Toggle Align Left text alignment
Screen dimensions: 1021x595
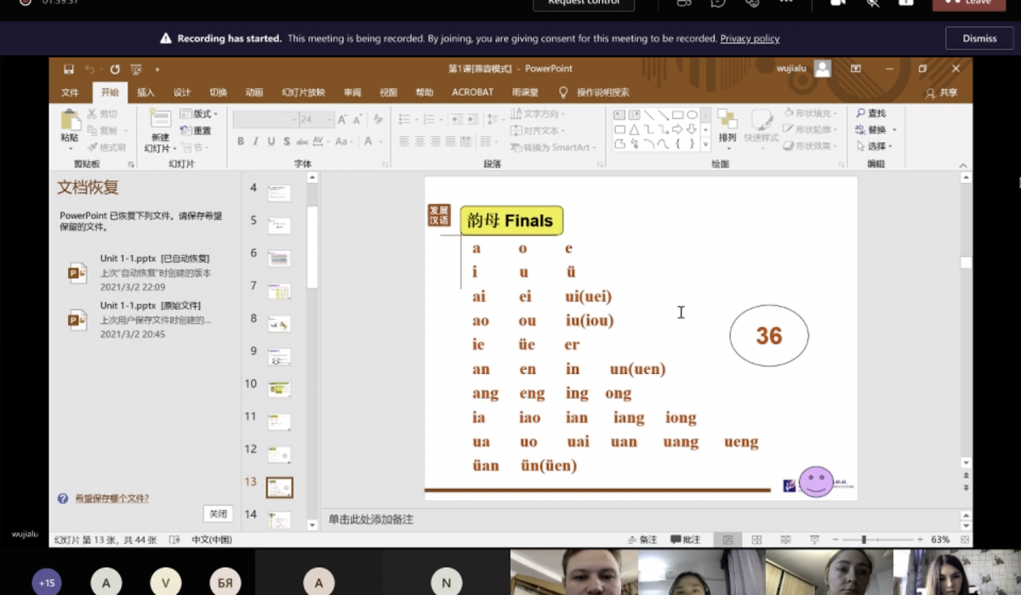(405, 142)
